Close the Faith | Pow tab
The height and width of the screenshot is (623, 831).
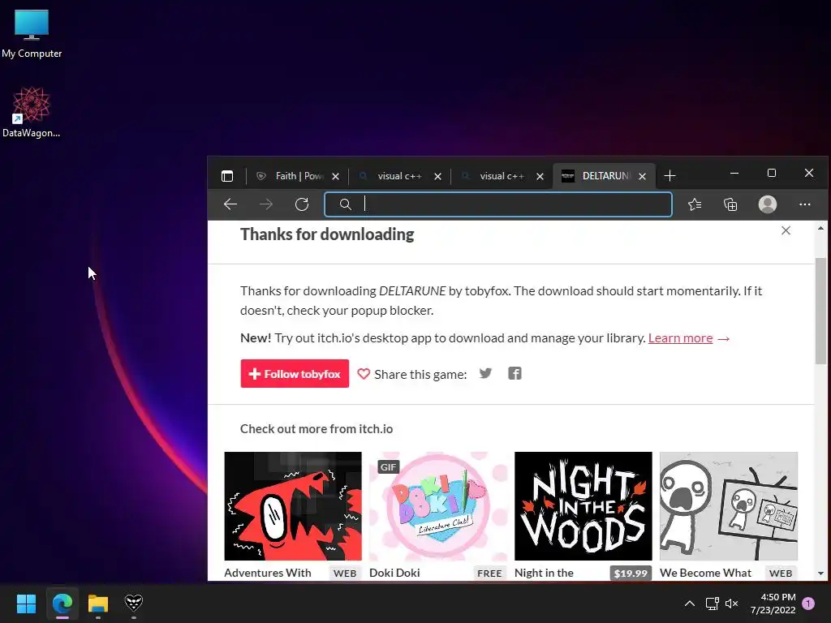(x=335, y=176)
